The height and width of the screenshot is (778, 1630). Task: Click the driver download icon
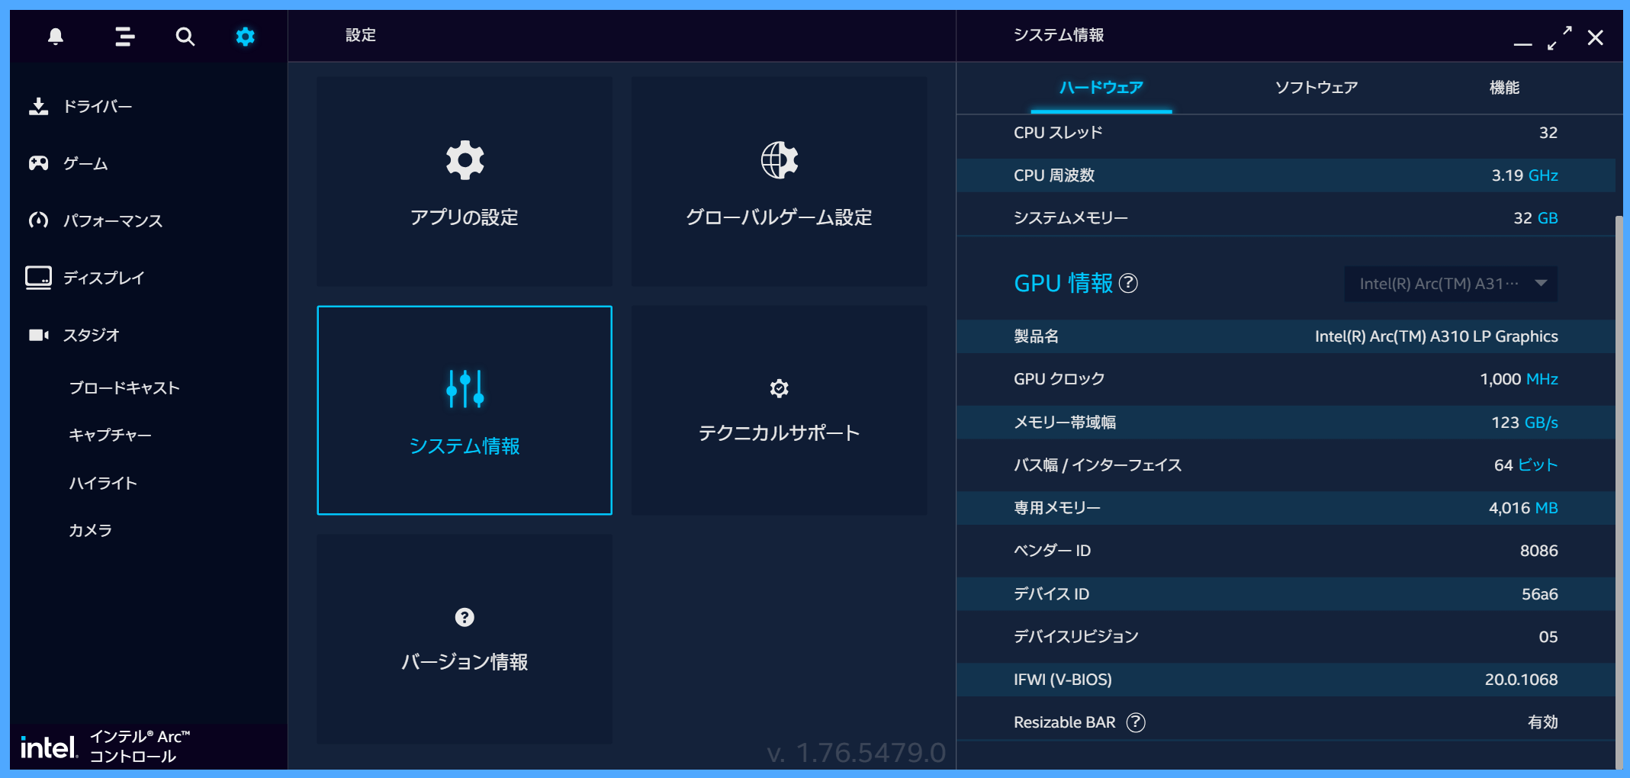coord(38,106)
